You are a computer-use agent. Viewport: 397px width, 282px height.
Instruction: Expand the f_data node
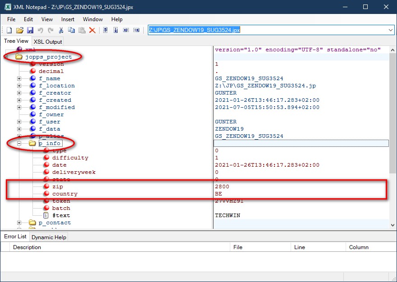click(19, 129)
